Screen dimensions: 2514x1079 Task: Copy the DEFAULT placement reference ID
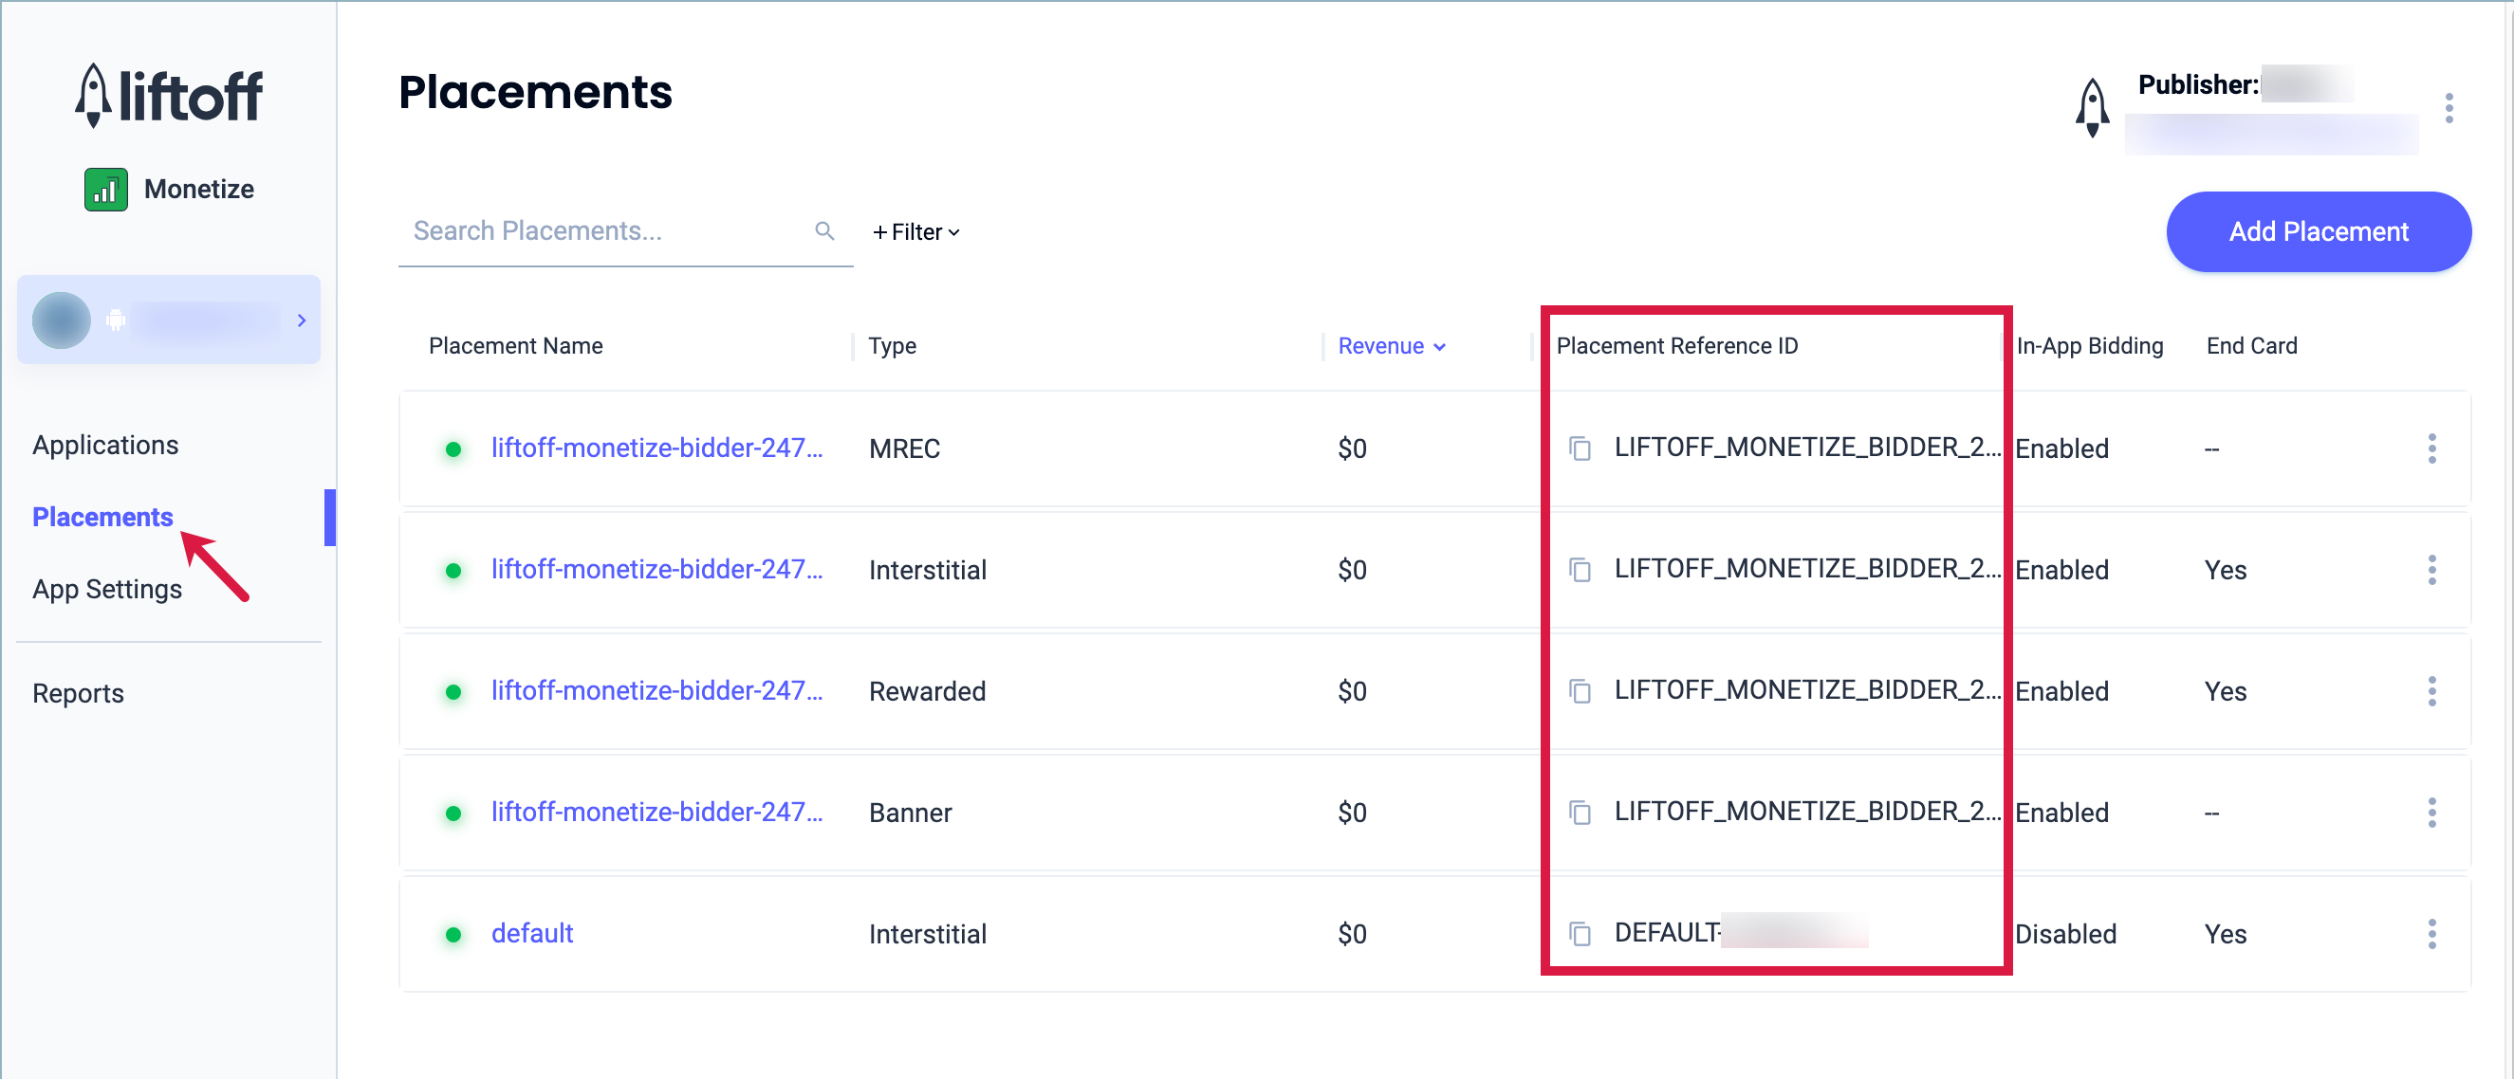click(x=1580, y=934)
